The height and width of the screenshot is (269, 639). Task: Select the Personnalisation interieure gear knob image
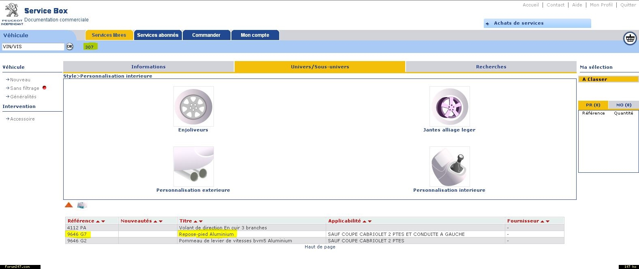449,167
